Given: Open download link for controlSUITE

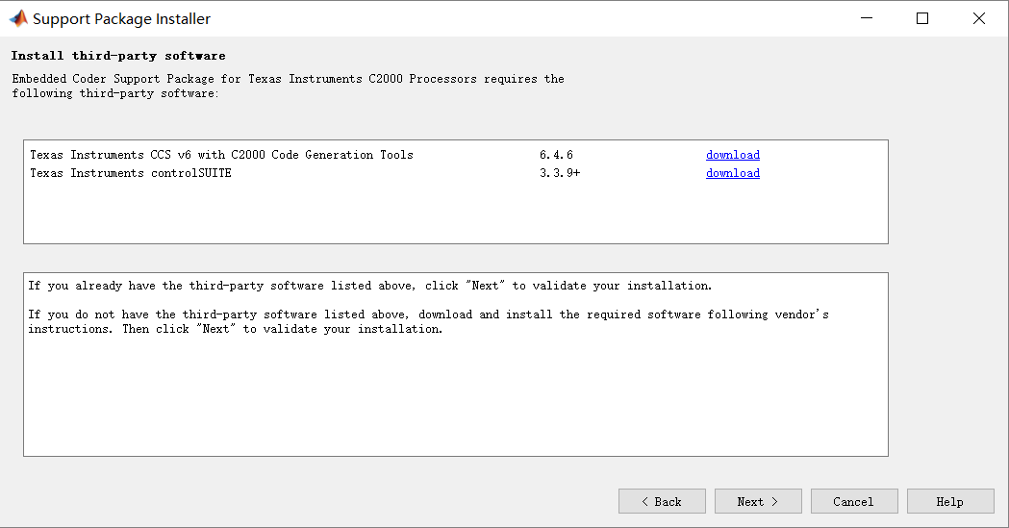Looking at the screenshot, I should tap(732, 173).
